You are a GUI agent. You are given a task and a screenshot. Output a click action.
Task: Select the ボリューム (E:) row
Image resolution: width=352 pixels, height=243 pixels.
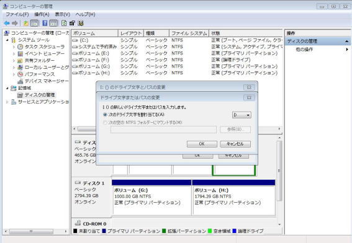pos(177,53)
